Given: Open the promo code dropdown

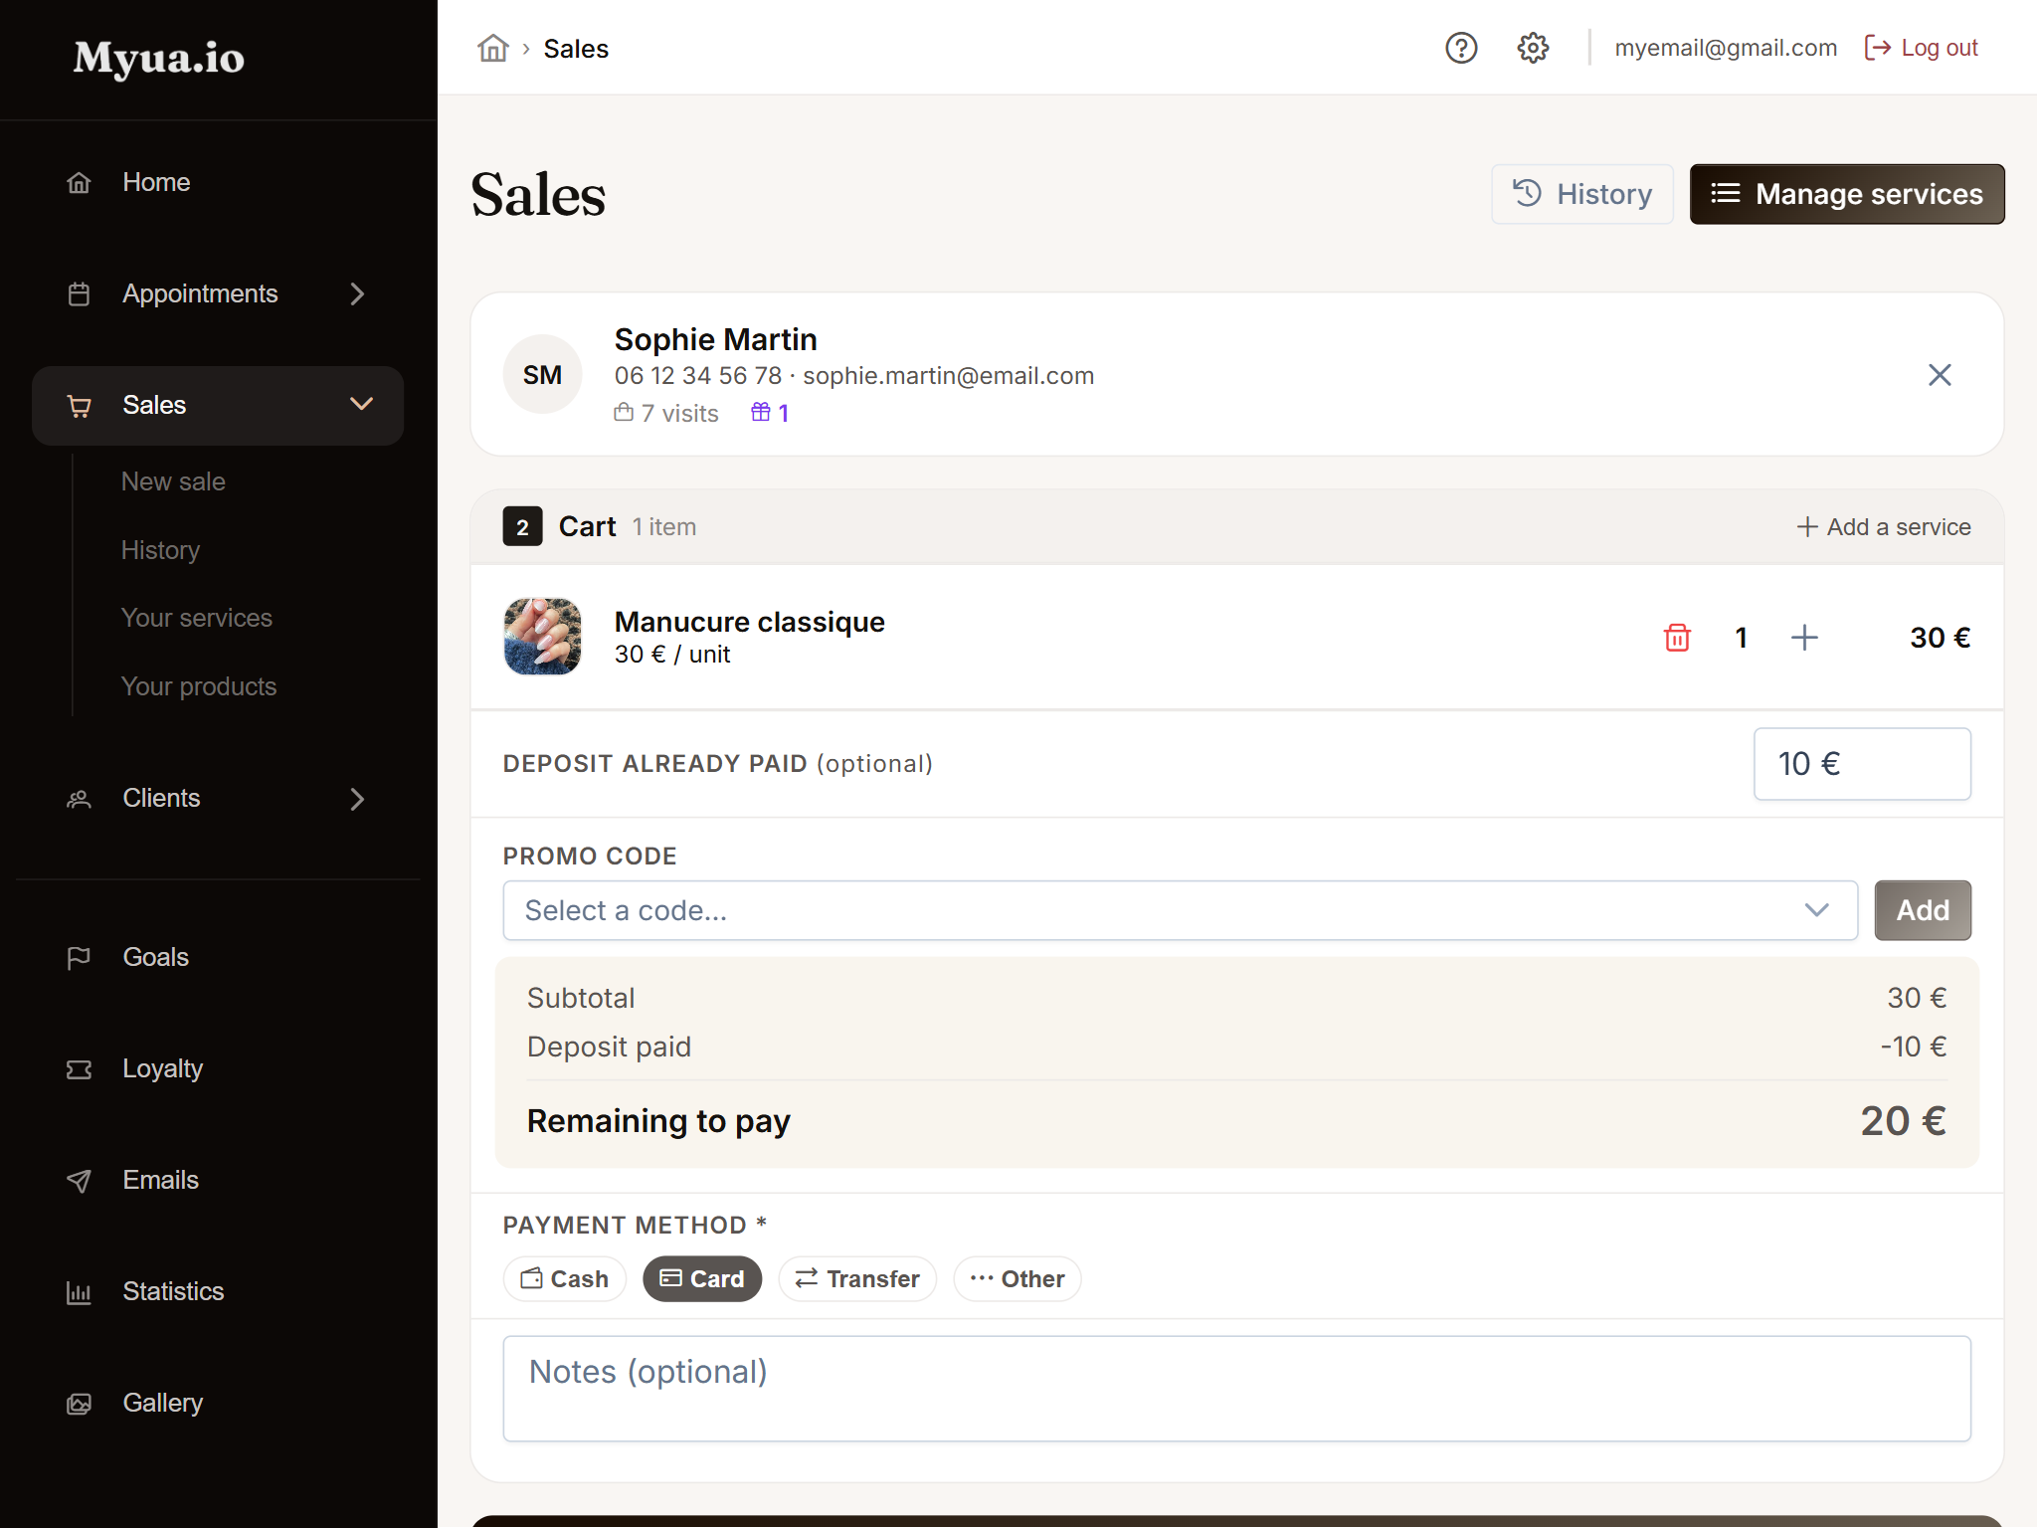Looking at the screenshot, I should click(1180, 910).
